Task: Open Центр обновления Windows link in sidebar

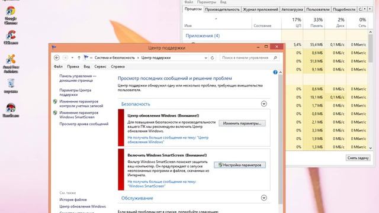Action: point(82,206)
